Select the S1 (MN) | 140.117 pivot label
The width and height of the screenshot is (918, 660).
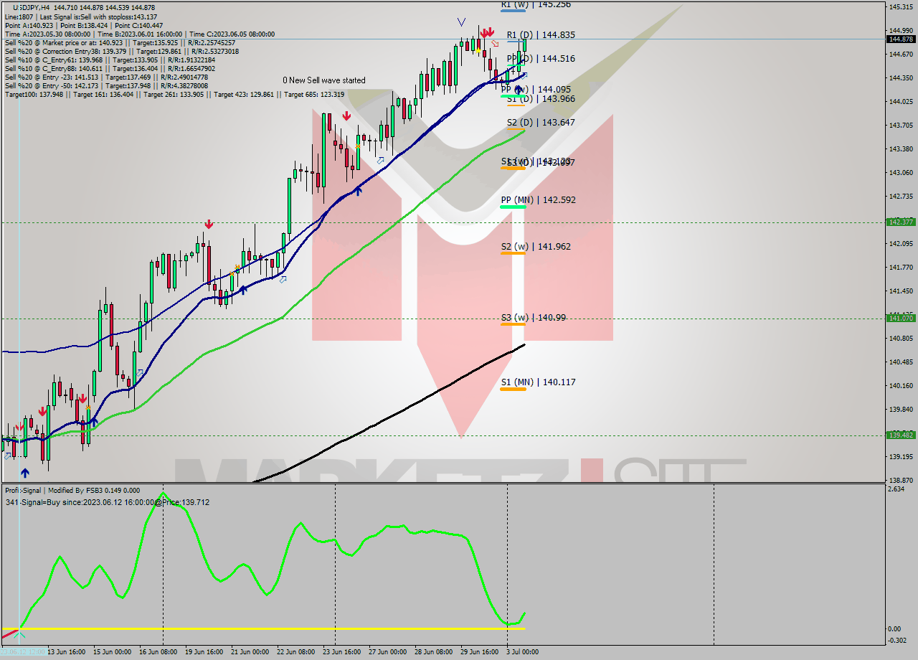pos(539,382)
